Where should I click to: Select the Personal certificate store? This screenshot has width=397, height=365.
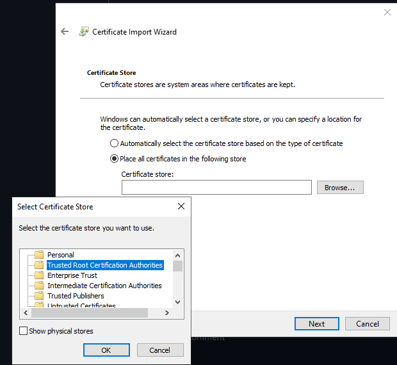tap(61, 255)
